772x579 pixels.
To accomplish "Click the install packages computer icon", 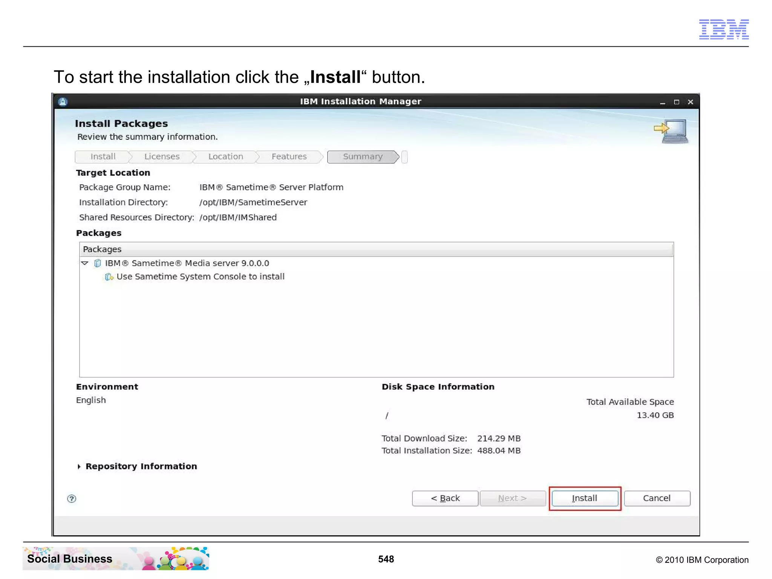I will click(671, 132).
